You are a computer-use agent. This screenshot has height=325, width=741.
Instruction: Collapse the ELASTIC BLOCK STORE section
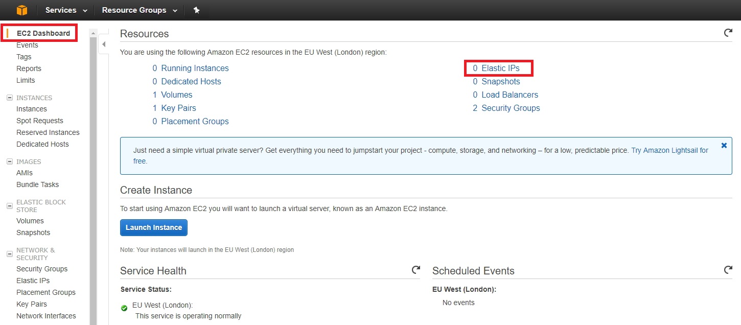coord(9,206)
